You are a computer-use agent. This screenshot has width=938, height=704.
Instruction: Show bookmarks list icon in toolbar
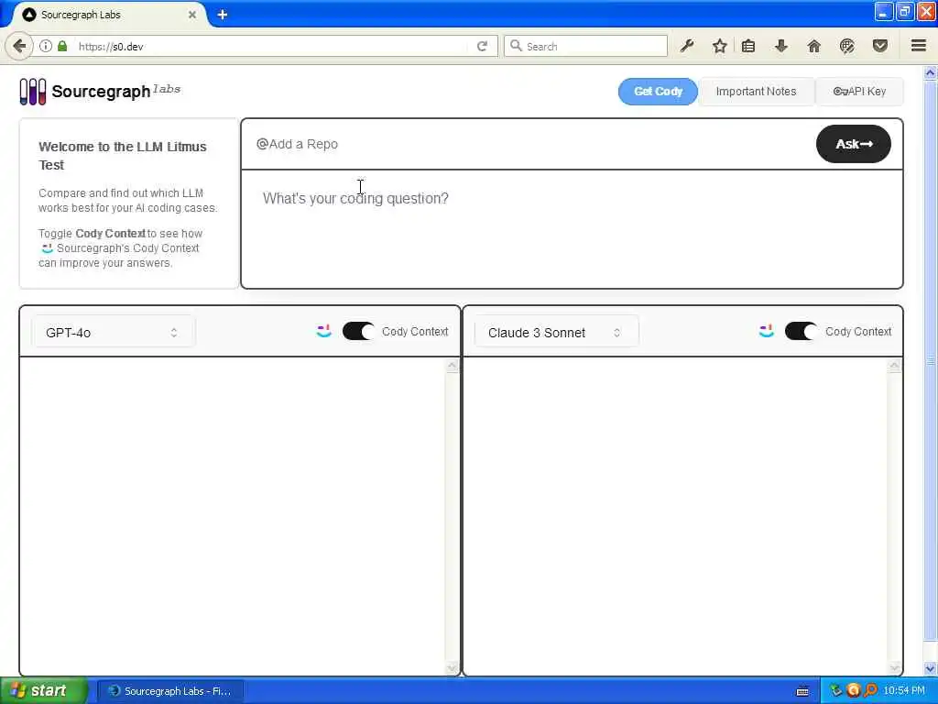click(748, 46)
